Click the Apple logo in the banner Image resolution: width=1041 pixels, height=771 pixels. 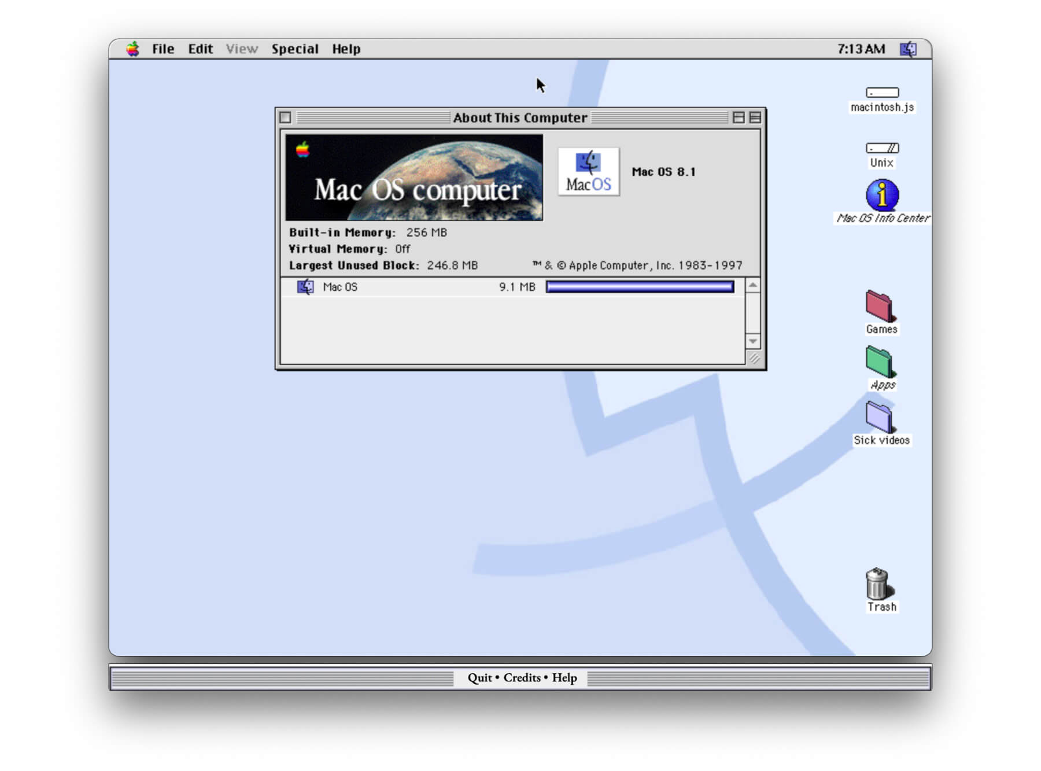click(302, 150)
